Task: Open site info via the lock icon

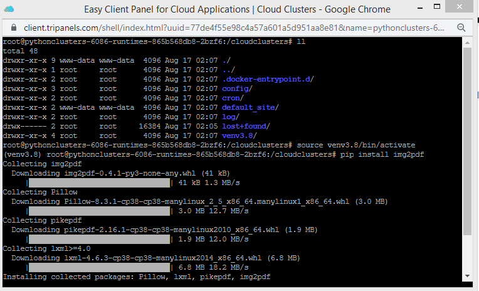Action: click(x=14, y=28)
